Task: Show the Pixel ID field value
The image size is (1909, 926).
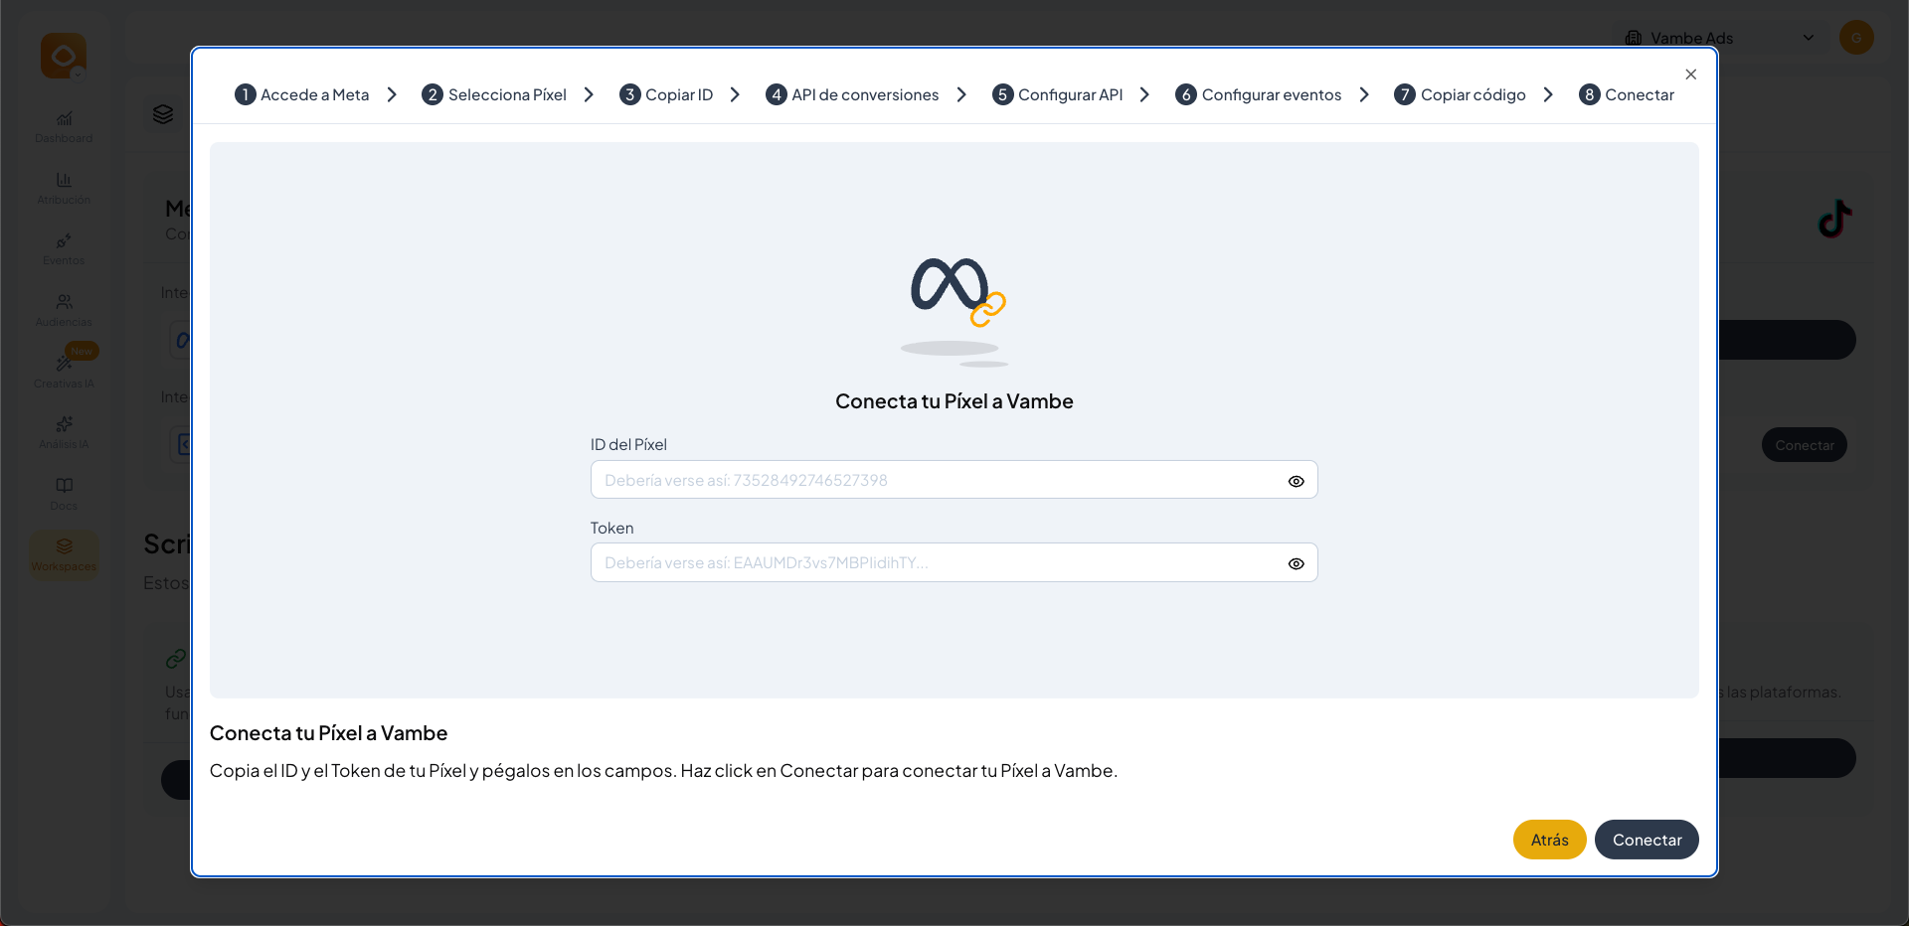Action: click(1296, 481)
